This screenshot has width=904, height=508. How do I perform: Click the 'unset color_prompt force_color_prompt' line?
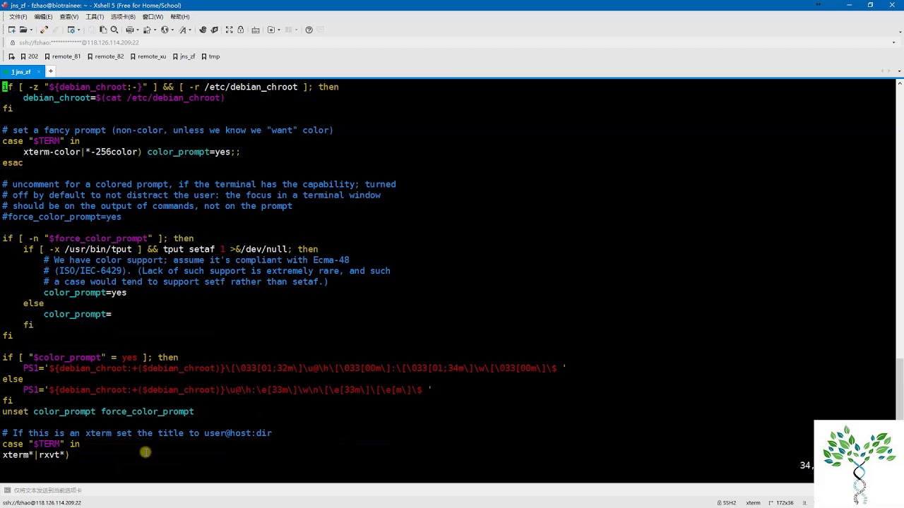[x=98, y=411]
